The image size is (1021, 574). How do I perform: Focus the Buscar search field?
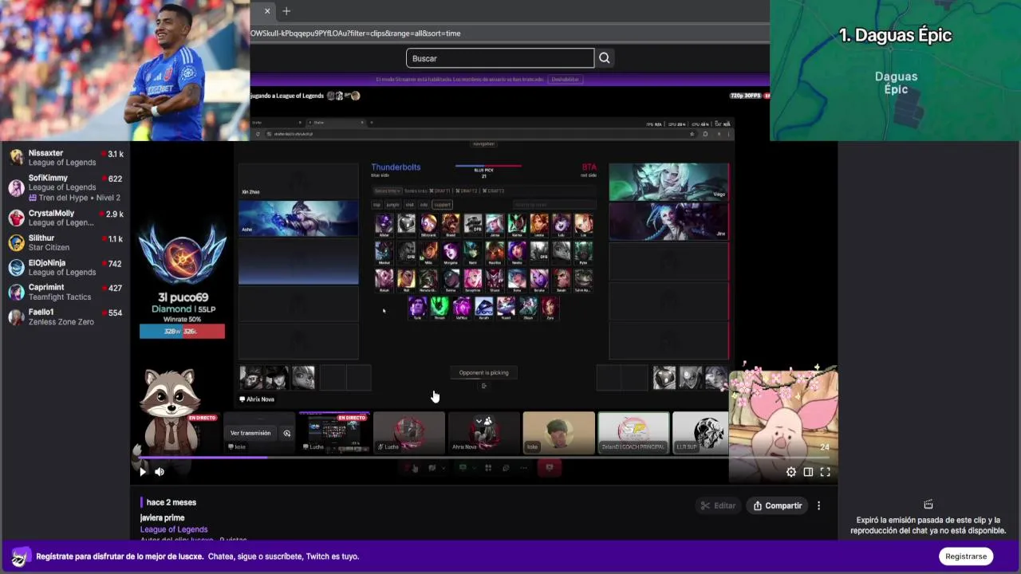click(x=500, y=58)
